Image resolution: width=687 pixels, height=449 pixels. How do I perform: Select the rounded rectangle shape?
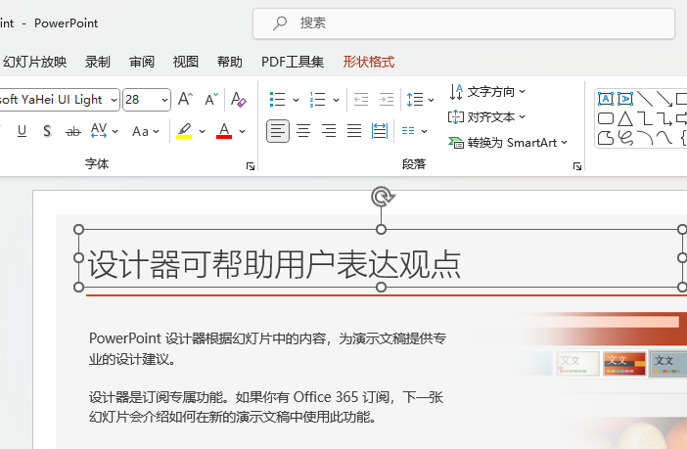606,118
